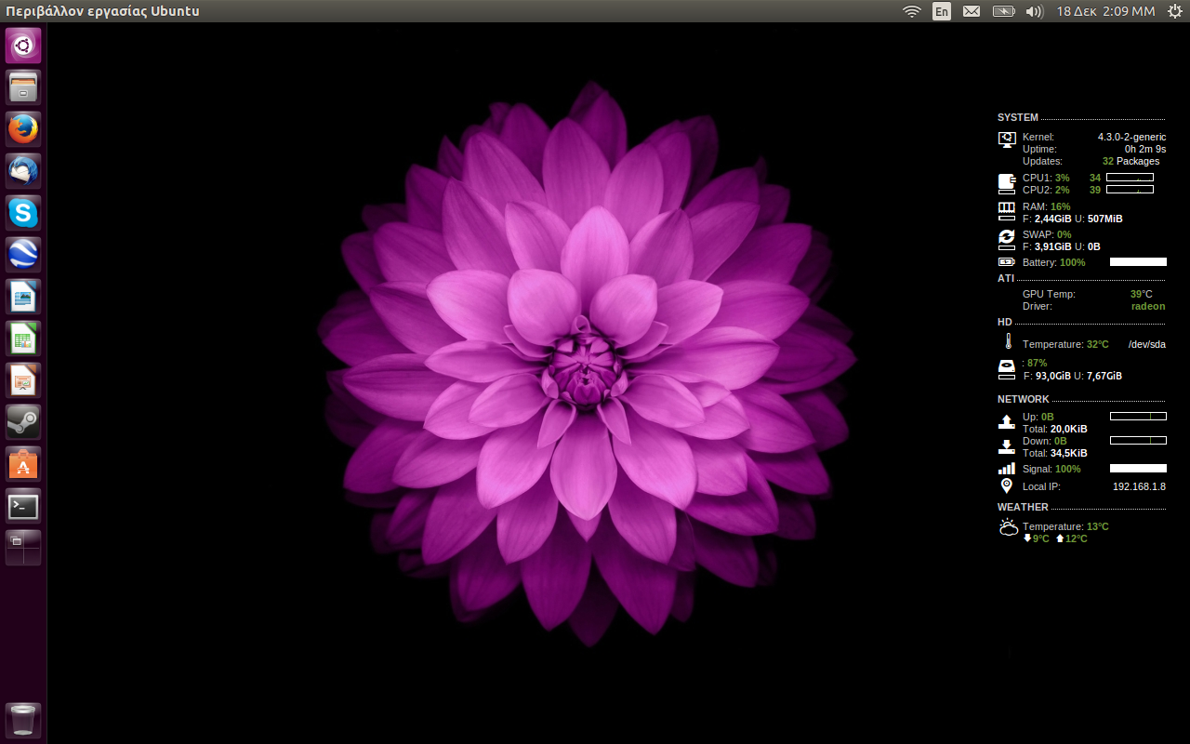Open LibreOffice Writer

coord(23,297)
